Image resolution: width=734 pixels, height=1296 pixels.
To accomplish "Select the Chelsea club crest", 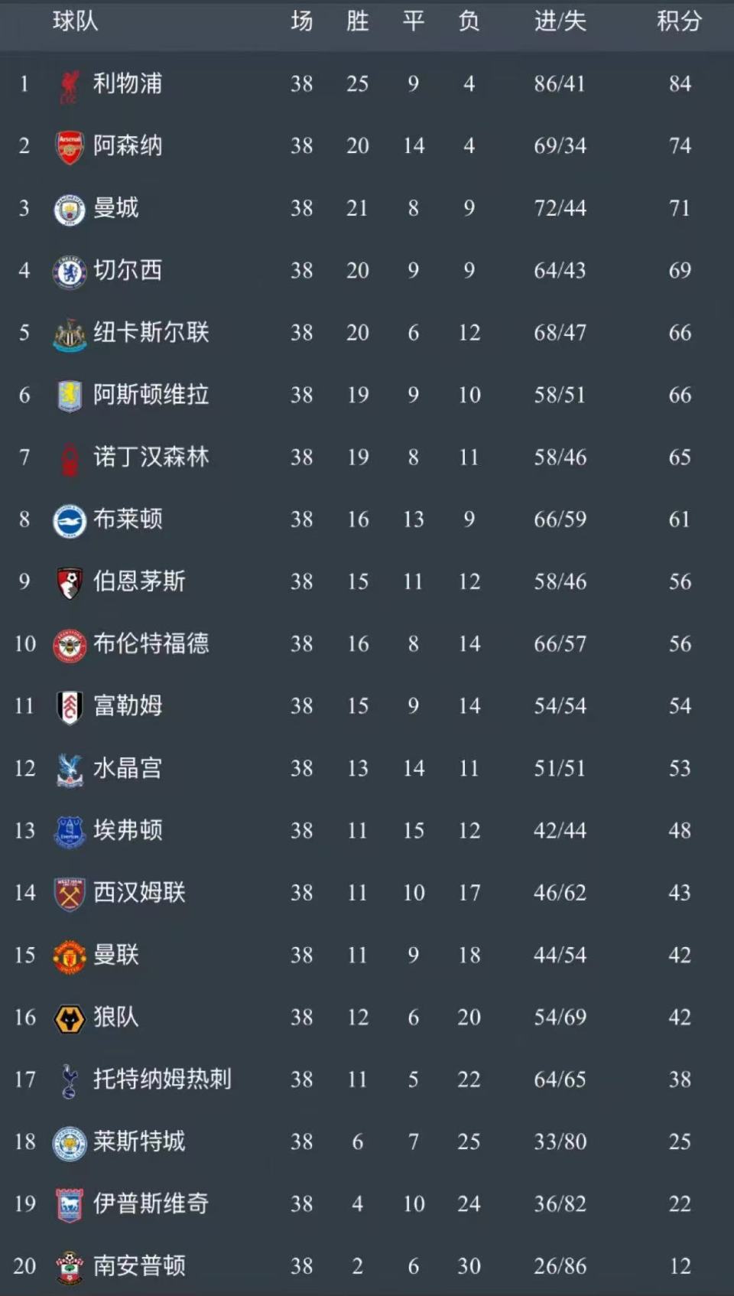I will click(70, 272).
